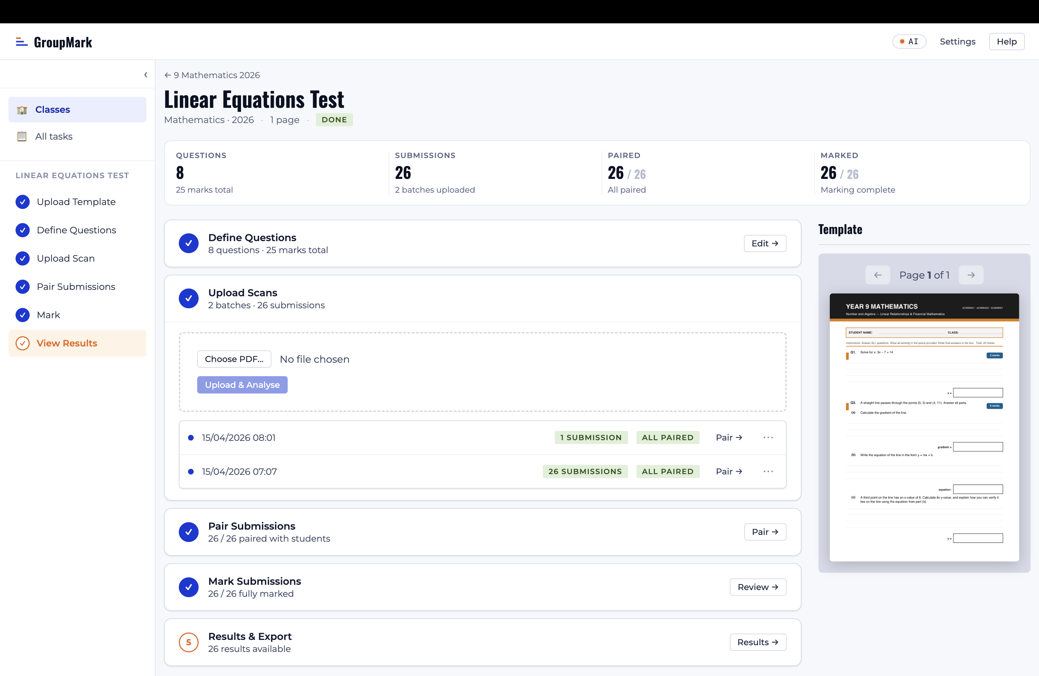The image size is (1039, 676).
Task: Open the Help button
Action: pyautogui.click(x=1006, y=41)
